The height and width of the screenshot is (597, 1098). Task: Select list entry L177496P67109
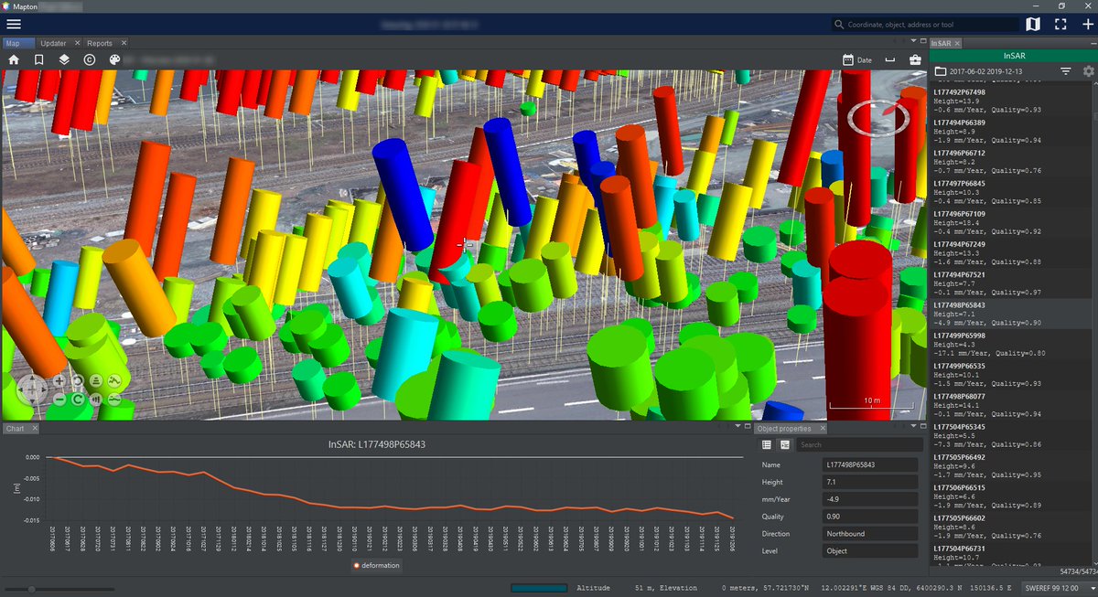pos(1009,222)
